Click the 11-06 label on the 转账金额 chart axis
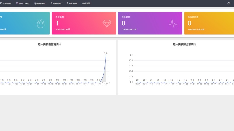This screenshot has height=131, width=234. (x=207, y=84)
